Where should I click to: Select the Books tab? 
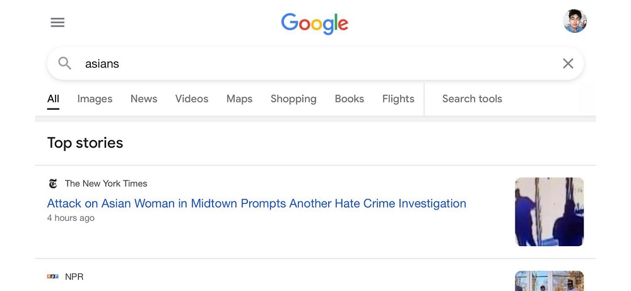point(350,99)
